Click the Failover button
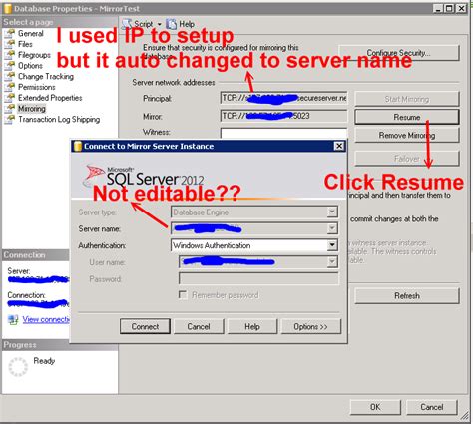Image resolution: width=473 pixels, height=424 pixels. pyautogui.click(x=407, y=159)
